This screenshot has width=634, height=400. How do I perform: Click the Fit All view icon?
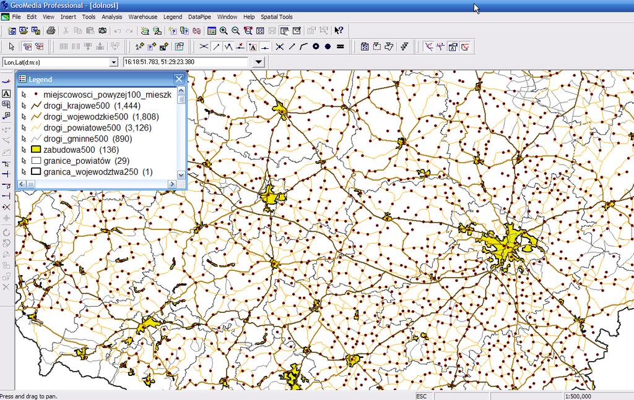point(260,31)
